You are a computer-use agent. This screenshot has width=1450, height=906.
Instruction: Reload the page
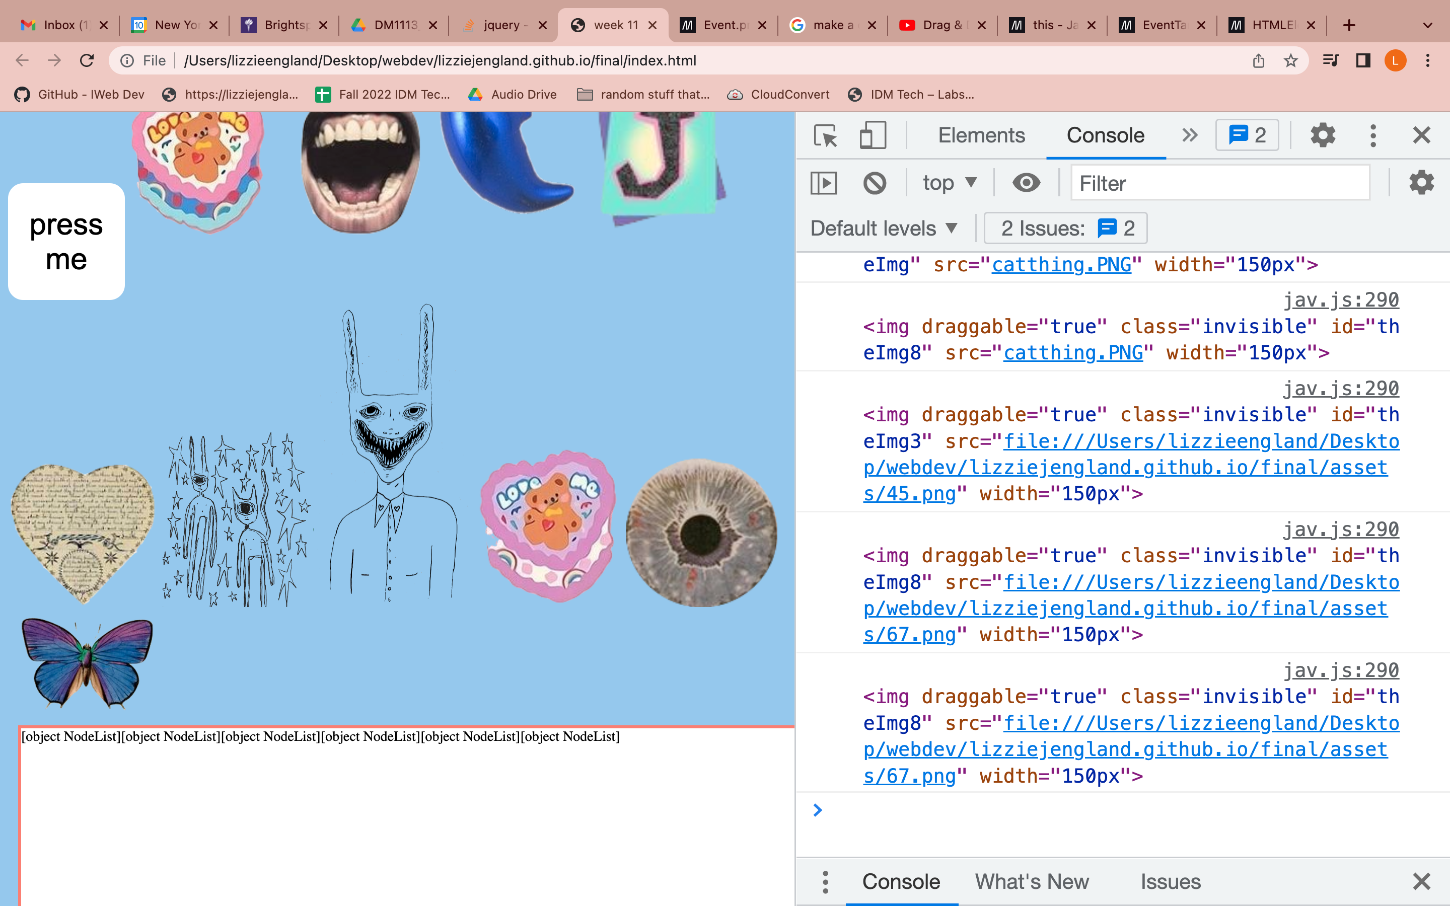coord(87,60)
